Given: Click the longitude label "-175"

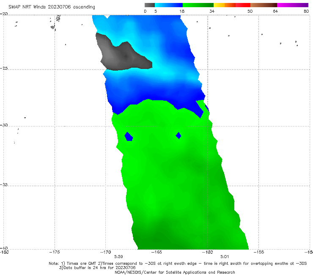Looking at the screenshot, I should pos(55,252).
